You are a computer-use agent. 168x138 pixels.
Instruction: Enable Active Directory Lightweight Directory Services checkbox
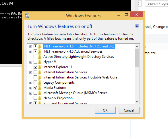pyautogui.click(x=35, y=57)
